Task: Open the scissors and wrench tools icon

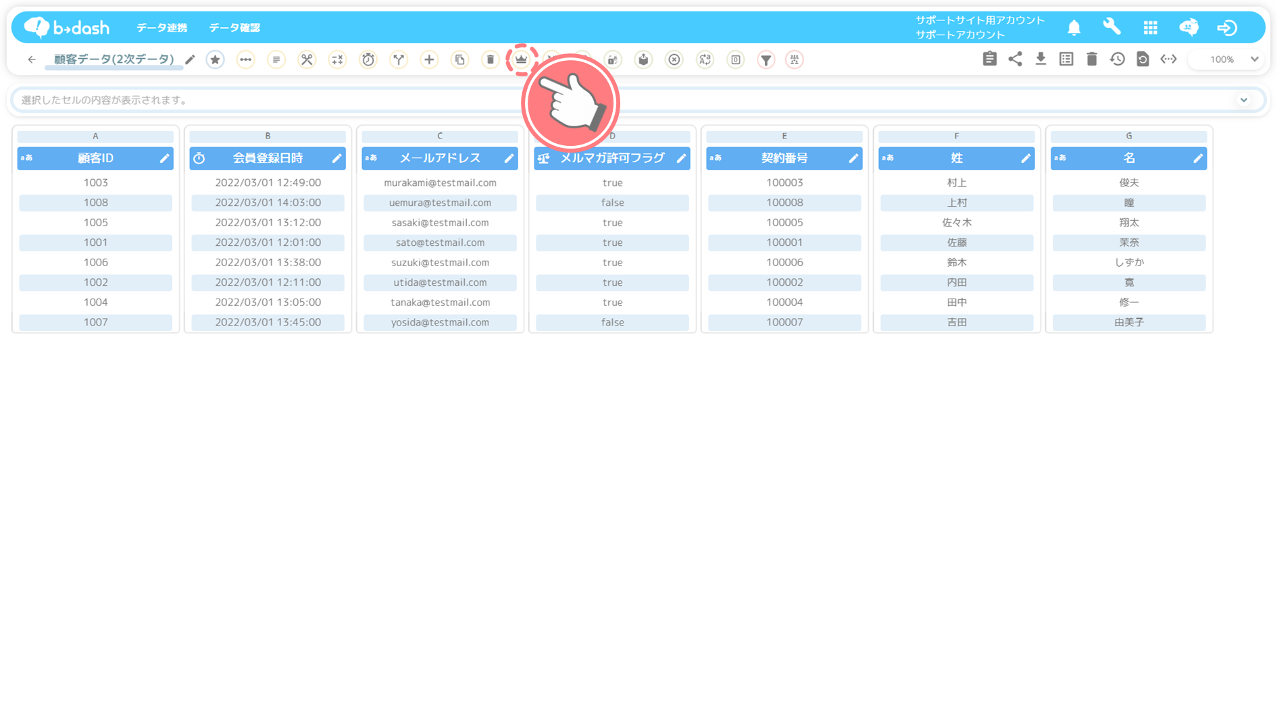Action: [x=307, y=59]
